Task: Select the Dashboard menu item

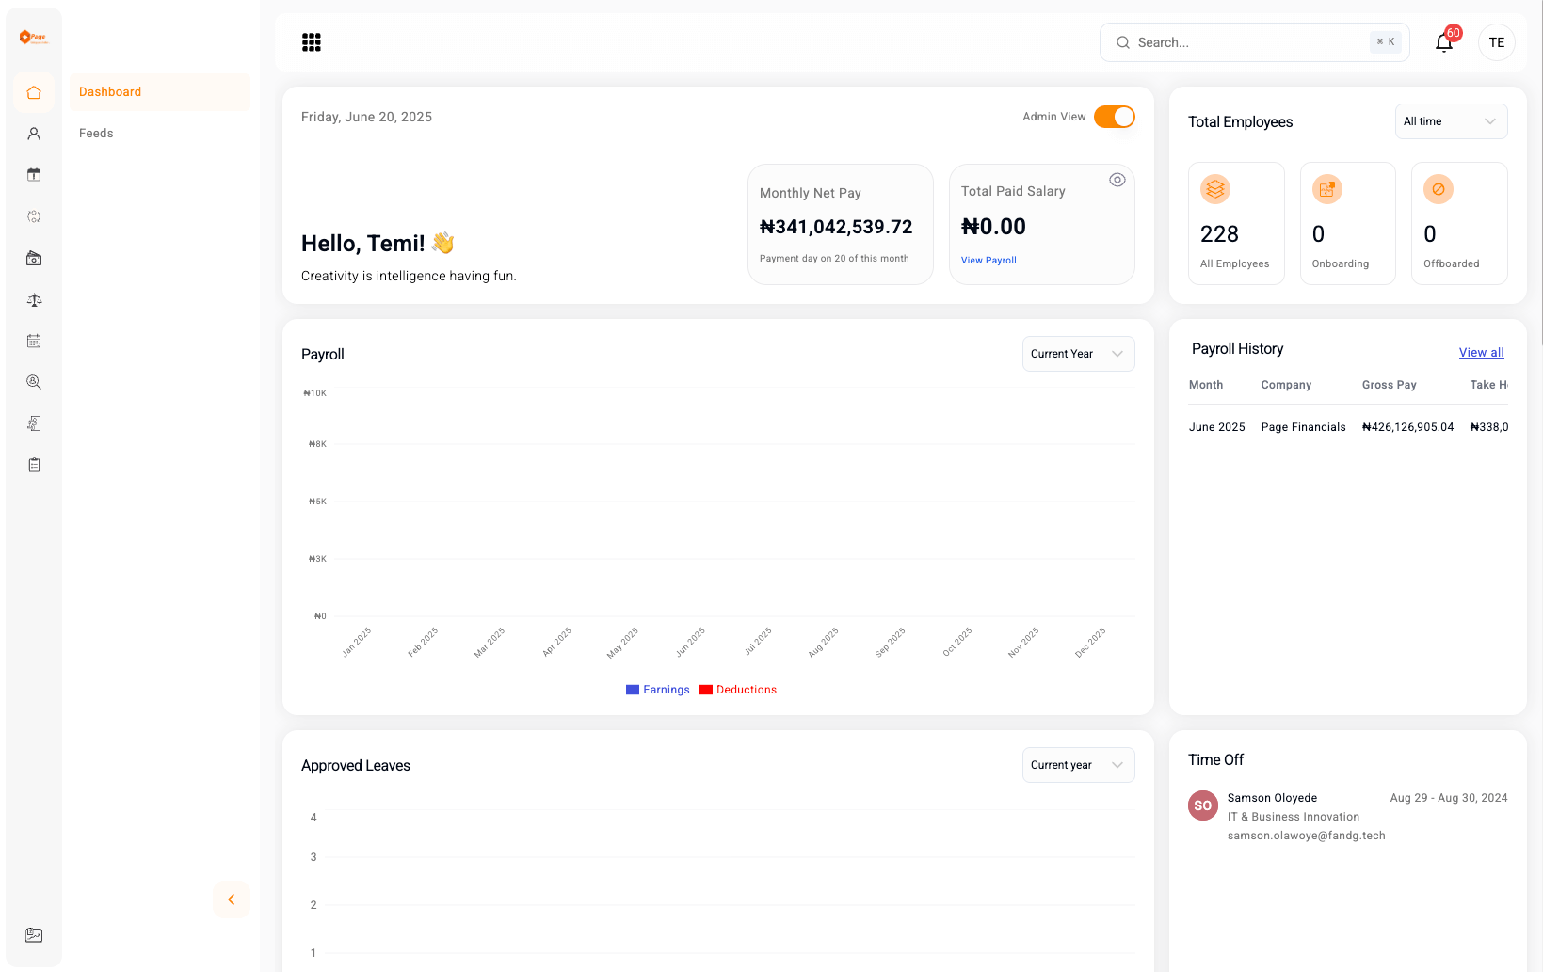Action: pos(110,92)
